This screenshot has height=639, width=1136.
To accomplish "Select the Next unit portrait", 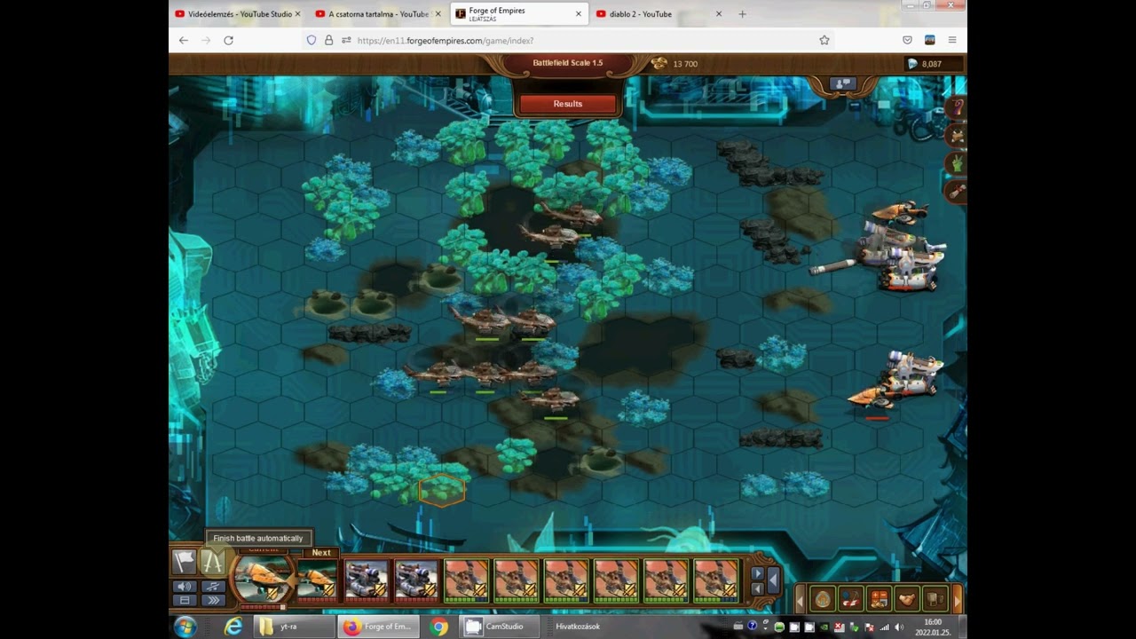I will point(316,580).
